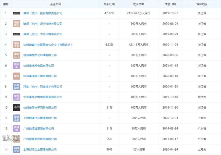Click the 企业名称 column header
Image resolution: width=221 pixels, height=155 pixels.
(56, 4)
